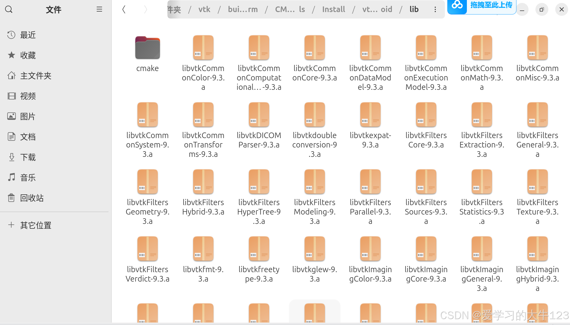Open Starred (收藏) in the sidebar
The height and width of the screenshot is (325, 570).
click(x=28, y=55)
